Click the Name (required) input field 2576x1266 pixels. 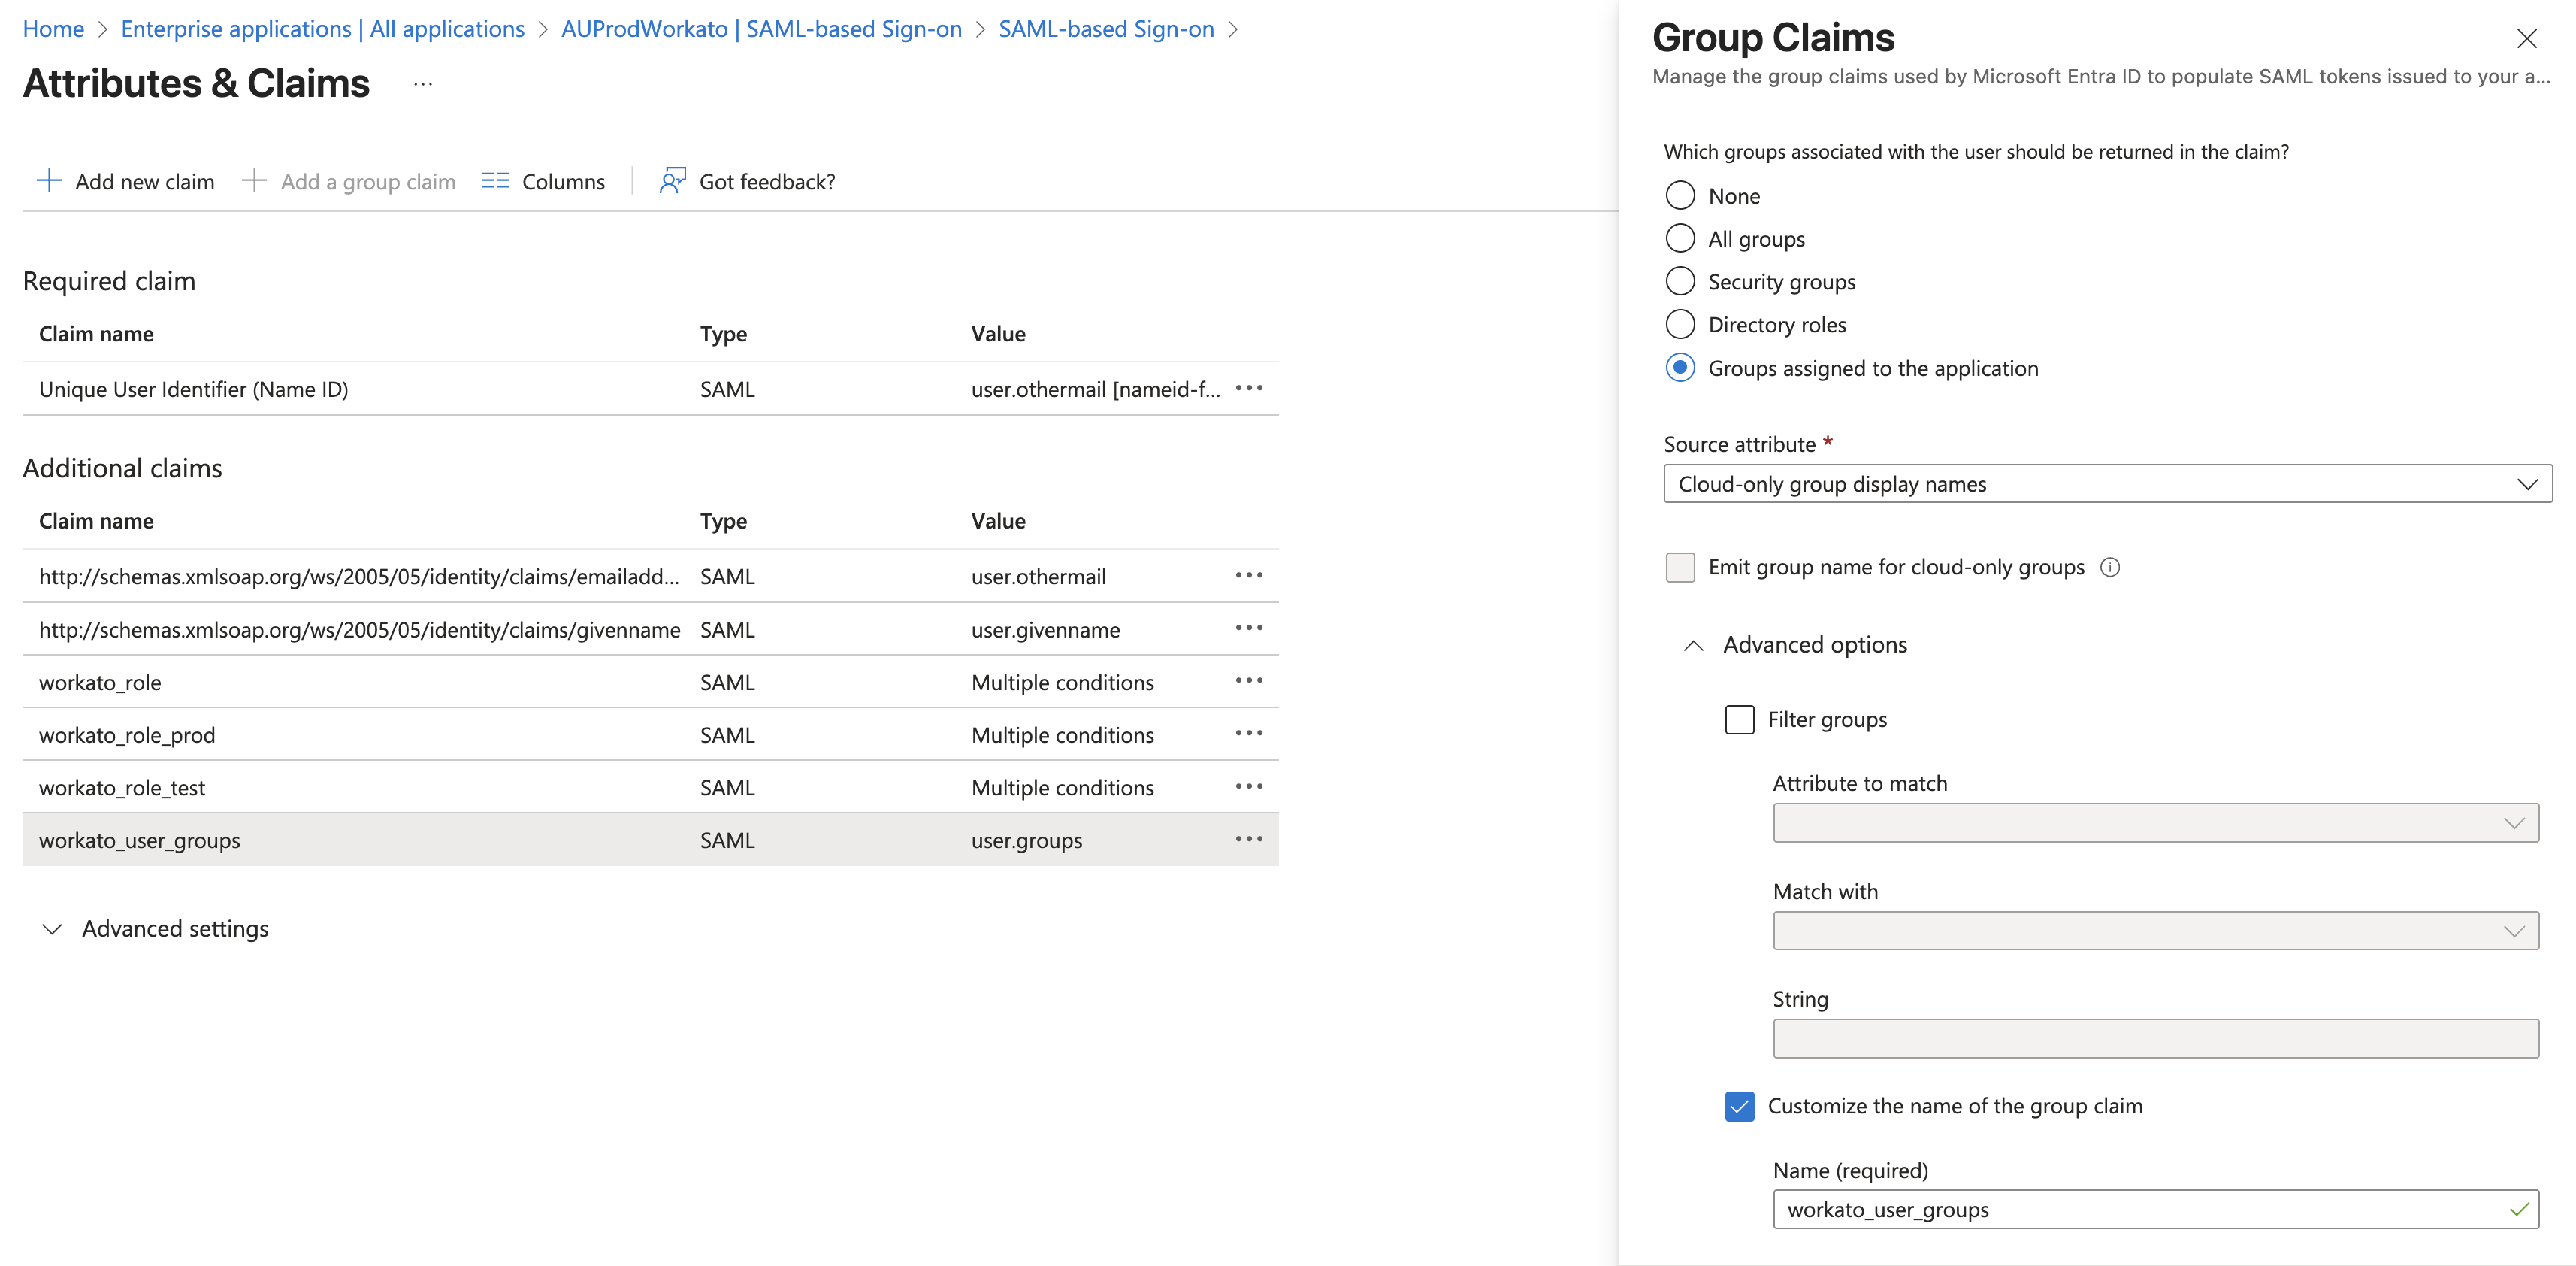[2140, 1210]
